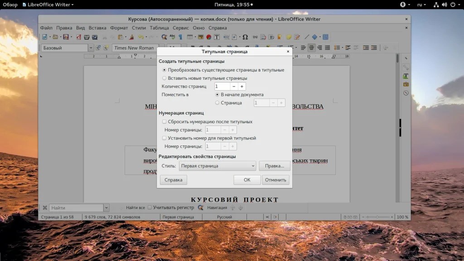Open the Find toolbar search history dropdown
Viewport: 464px width, 261px height.
(106, 208)
